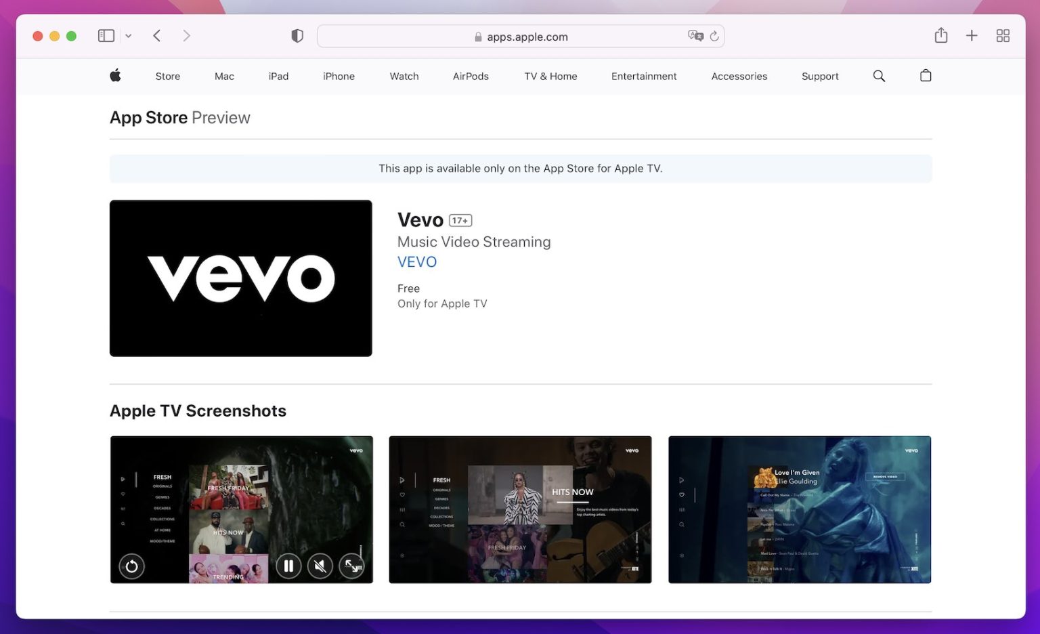Open the Share icon in the toolbar
The height and width of the screenshot is (634, 1040).
941,35
